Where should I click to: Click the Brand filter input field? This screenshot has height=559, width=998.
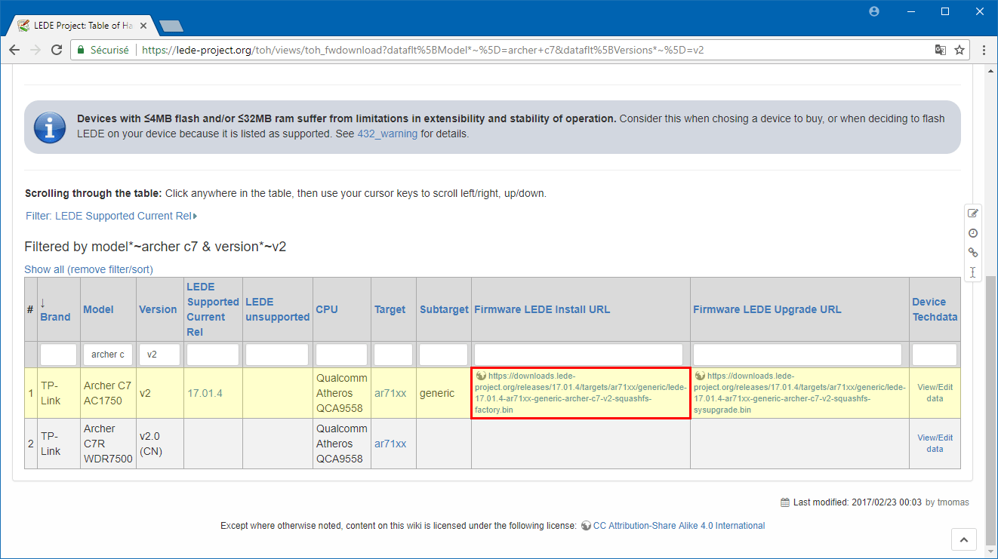click(x=58, y=355)
